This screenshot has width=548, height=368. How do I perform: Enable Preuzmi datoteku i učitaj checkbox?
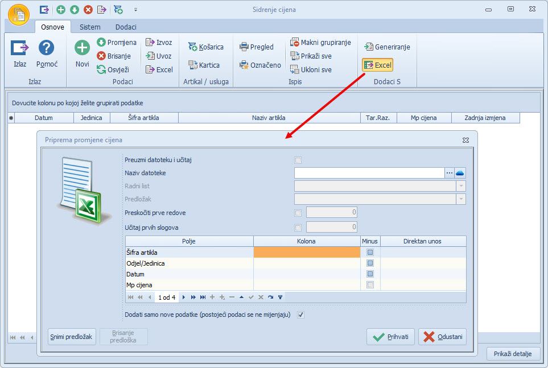pos(298,160)
